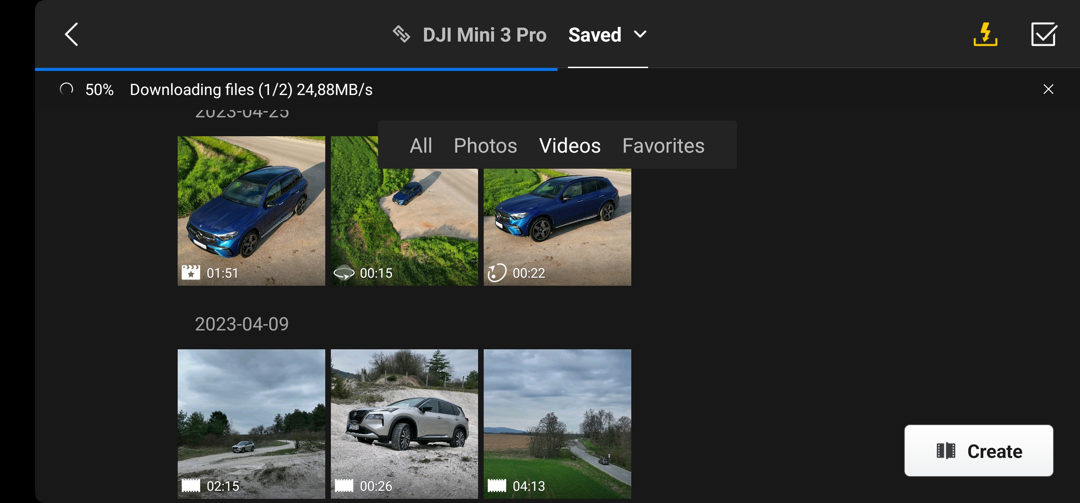Screen dimensions: 1080x503
Task: Go back using the left arrow
Action: point(72,34)
